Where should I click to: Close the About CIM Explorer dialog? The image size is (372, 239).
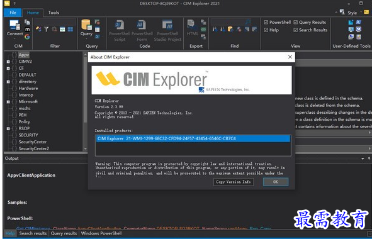[x=290, y=57]
